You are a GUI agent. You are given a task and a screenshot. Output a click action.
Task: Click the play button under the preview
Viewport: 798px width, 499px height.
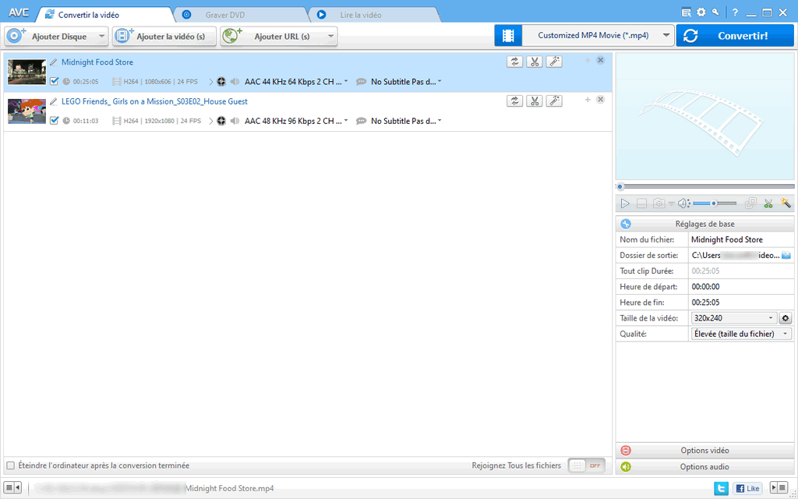tap(625, 203)
